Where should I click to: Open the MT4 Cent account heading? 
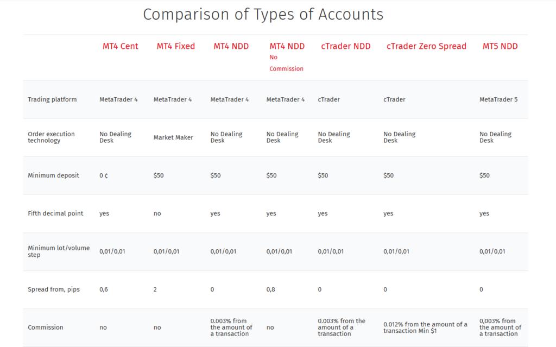(x=120, y=46)
